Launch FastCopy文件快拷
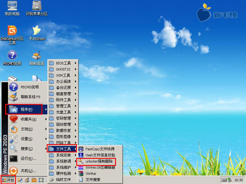This screenshot has width=246, height=184. coord(100,149)
